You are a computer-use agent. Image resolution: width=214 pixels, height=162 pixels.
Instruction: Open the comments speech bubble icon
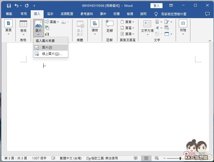pos(207,14)
